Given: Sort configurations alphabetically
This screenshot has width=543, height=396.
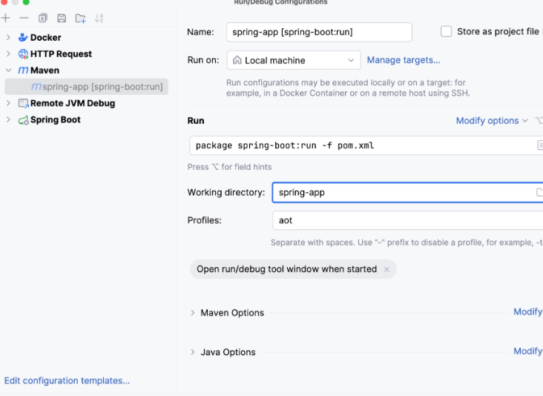Looking at the screenshot, I should pyautogui.click(x=99, y=18).
